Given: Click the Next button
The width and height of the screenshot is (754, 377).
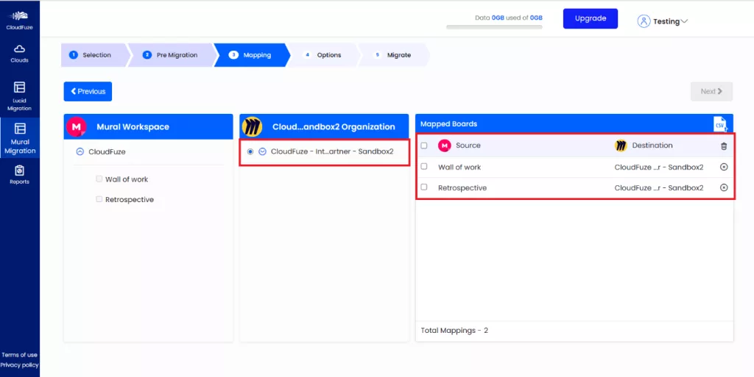Looking at the screenshot, I should (712, 91).
